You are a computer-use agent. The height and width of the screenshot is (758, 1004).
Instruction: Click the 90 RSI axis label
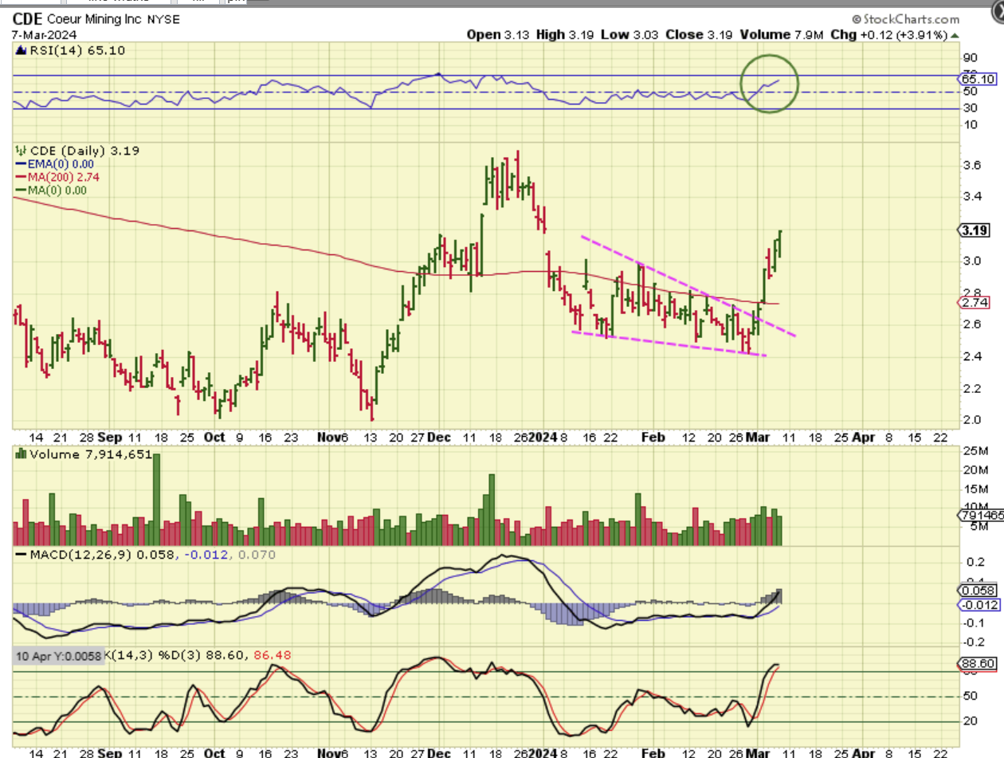pyautogui.click(x=970, y=58)
